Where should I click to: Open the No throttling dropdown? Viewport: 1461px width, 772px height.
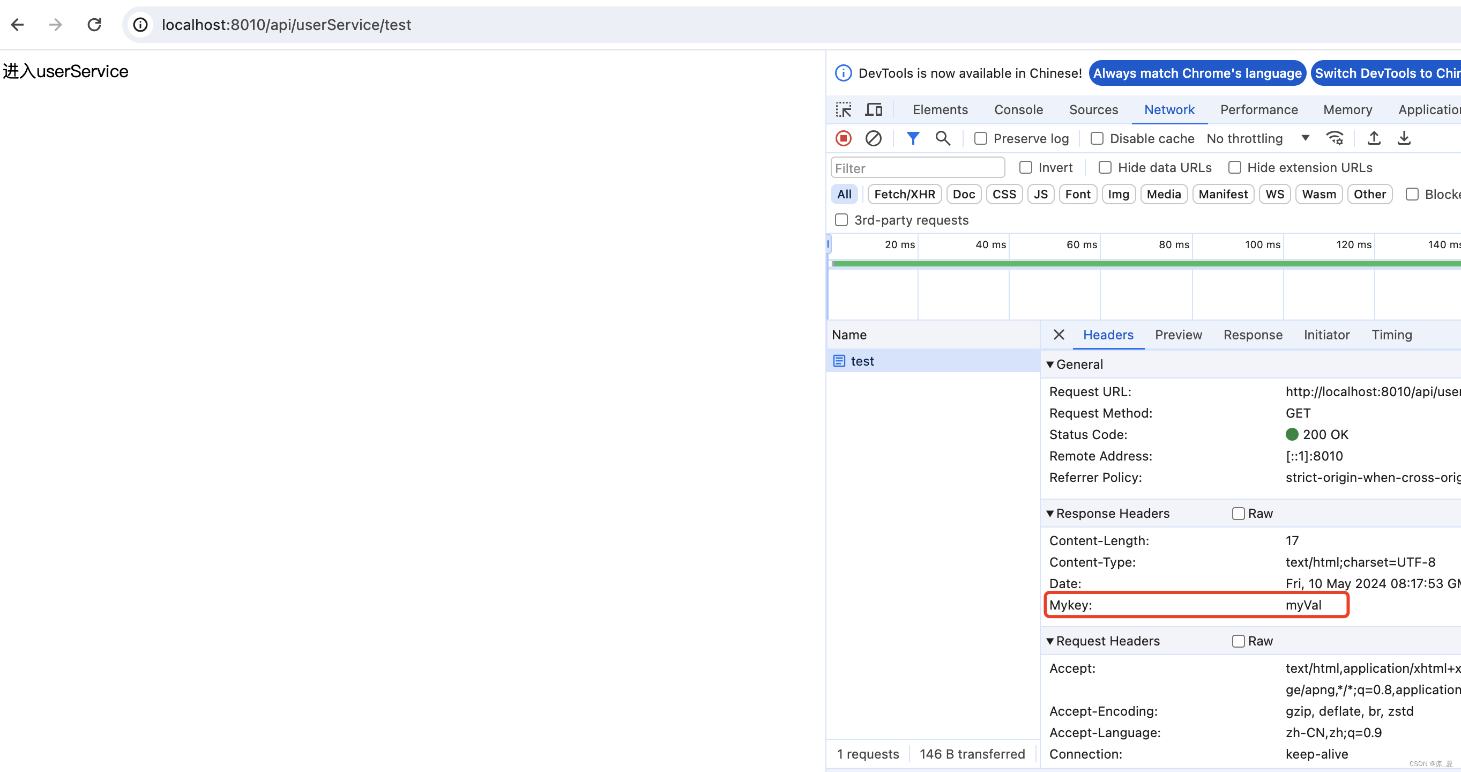coord(1258,139)
